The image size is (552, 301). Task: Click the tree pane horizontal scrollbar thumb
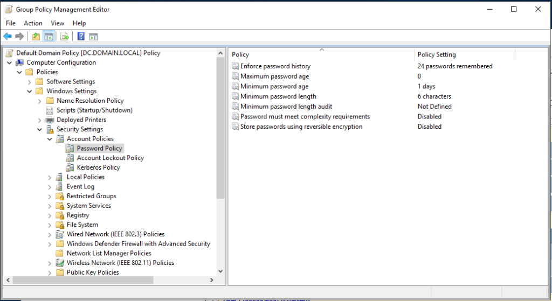click(x=83, y=280)
